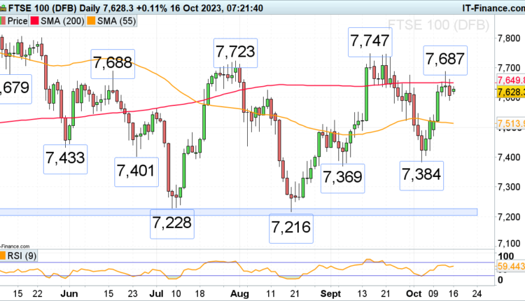
Task: Click the red 7,649.8 SMA value tag
Action: click(510, 80)
